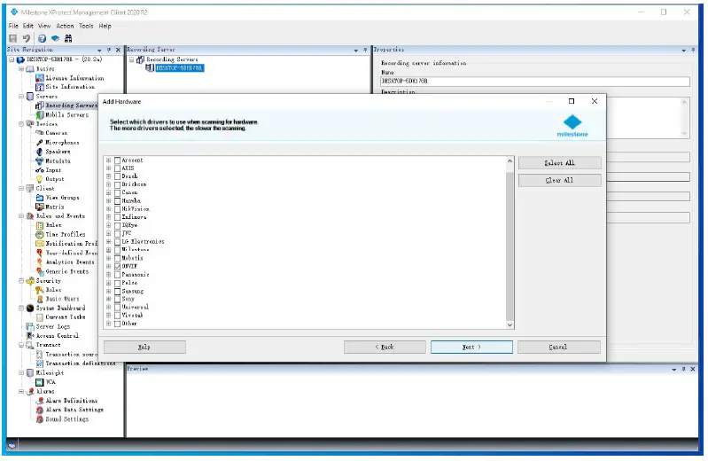This screenshot has width=708, height=461.
Task: Select DESKTOP server in Recording Server pane
Action: [x=179, y=67]
